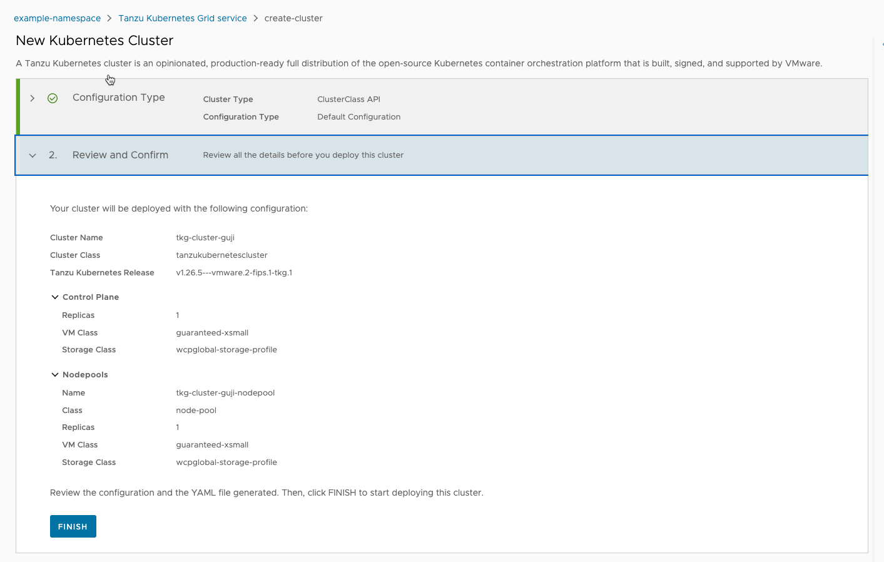This screenshot has height=562, width=884.
Task: Click the create-cluster breadcrumb text
Action: click(293, 18)
